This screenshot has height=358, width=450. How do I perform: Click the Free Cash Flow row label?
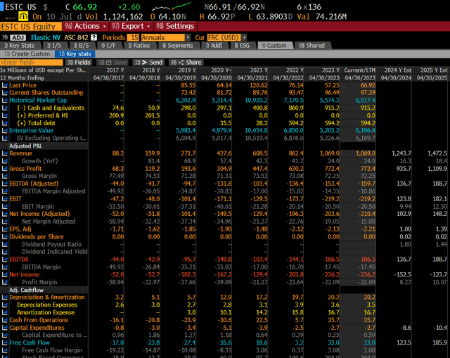click(30, 343)
